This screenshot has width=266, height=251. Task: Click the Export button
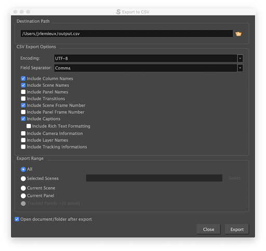(x=237, y=229)
